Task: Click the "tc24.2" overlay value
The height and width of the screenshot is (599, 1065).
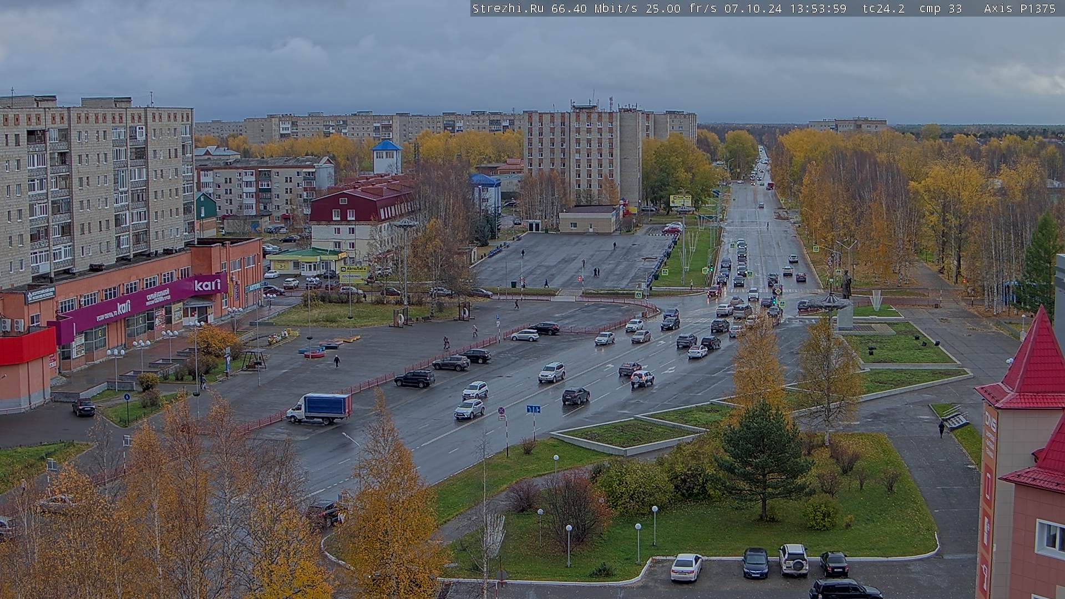Action: click(884, 8)
